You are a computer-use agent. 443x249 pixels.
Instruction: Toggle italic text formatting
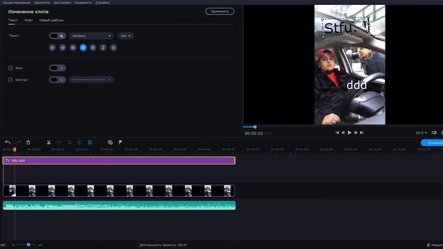coord(103,48)
